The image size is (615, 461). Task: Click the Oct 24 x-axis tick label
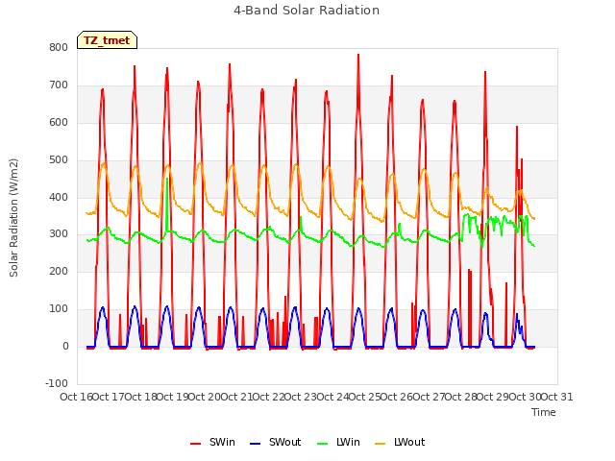coord(332,397)
